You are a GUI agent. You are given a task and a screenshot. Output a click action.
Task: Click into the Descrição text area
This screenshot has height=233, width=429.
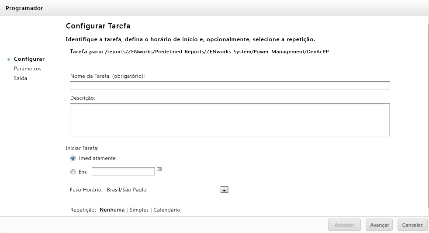230,119
